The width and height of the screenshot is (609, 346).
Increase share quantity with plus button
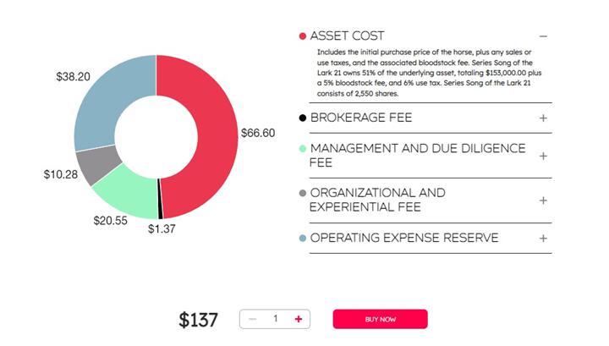(x=299, y=319)
